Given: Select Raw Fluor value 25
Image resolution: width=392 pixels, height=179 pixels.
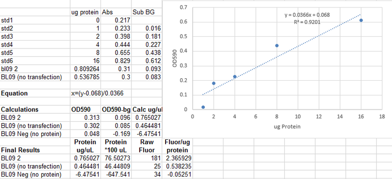Looking at the screenshot, I should (x=147, y=166).
